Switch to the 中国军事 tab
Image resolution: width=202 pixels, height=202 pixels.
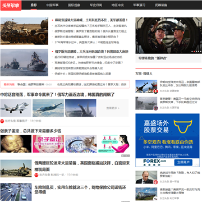pyautogui.click(x=52, y=5)
